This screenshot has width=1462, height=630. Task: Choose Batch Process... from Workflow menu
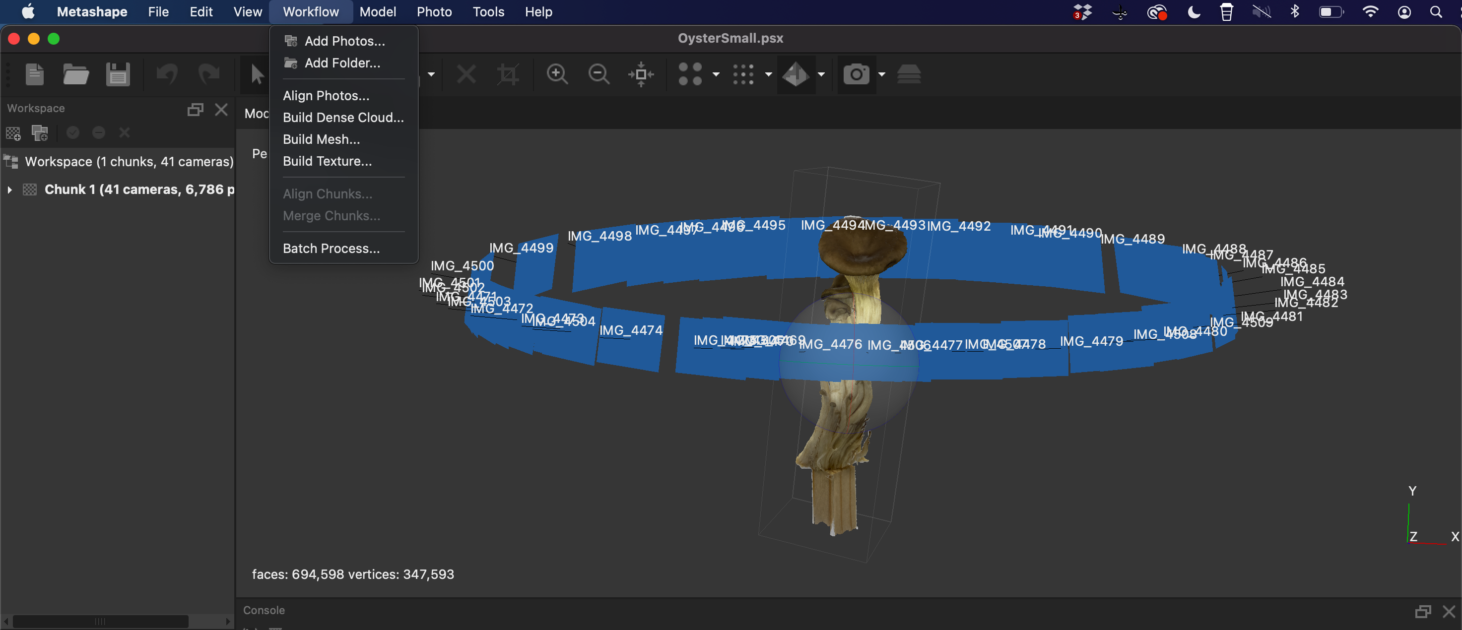tap(344, 249)
